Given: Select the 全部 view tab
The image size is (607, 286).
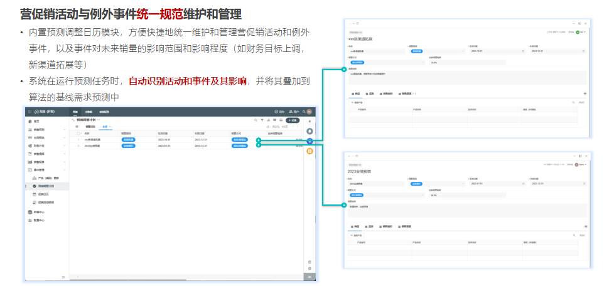Looking at the screenshot, I should [x=105, y=127].
